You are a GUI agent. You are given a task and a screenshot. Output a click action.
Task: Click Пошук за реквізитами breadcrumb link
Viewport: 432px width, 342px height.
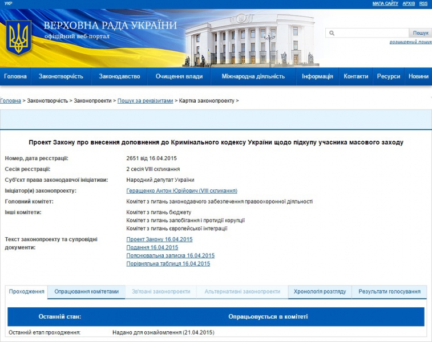coord(145,101)
